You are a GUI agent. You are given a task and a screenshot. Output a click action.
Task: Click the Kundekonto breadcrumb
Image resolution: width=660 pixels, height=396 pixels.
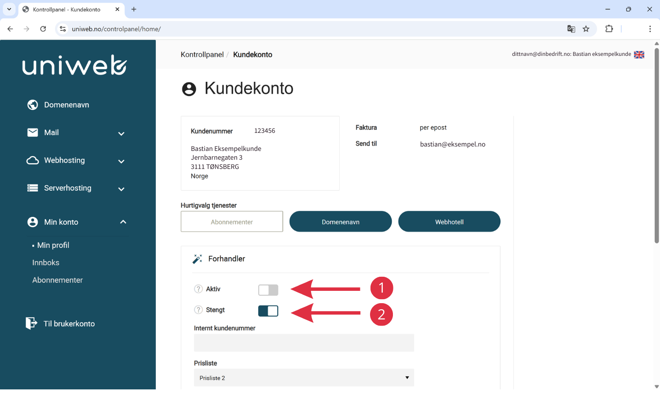(253, 55)
